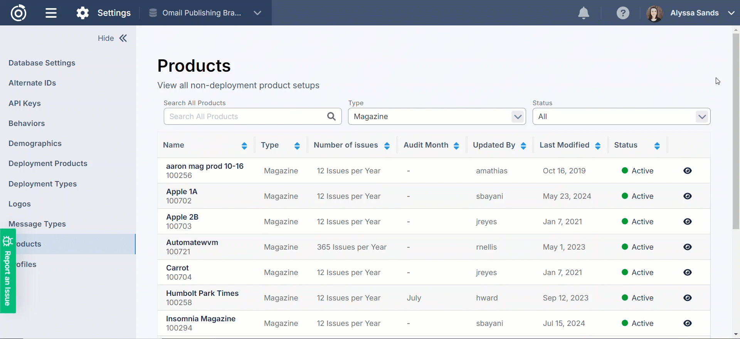Open the hamburger navigation menu

51,13
